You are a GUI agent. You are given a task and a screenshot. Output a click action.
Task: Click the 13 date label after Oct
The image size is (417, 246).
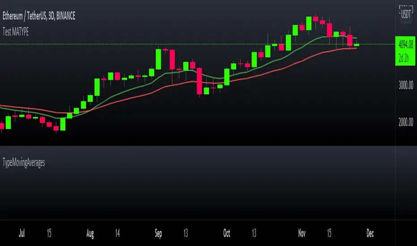(254, 233)
